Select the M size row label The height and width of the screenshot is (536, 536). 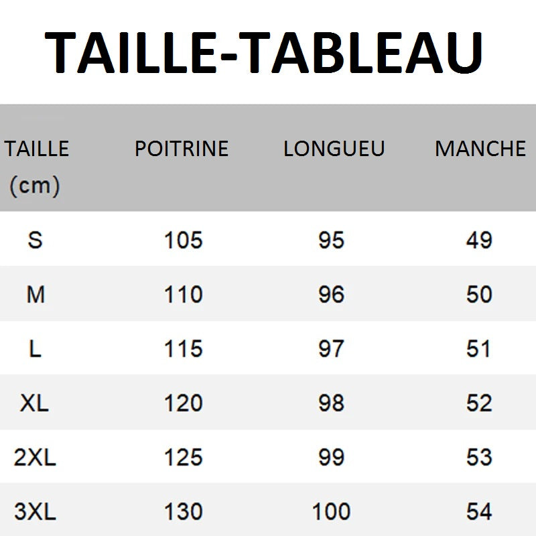[x=36, y=294]
